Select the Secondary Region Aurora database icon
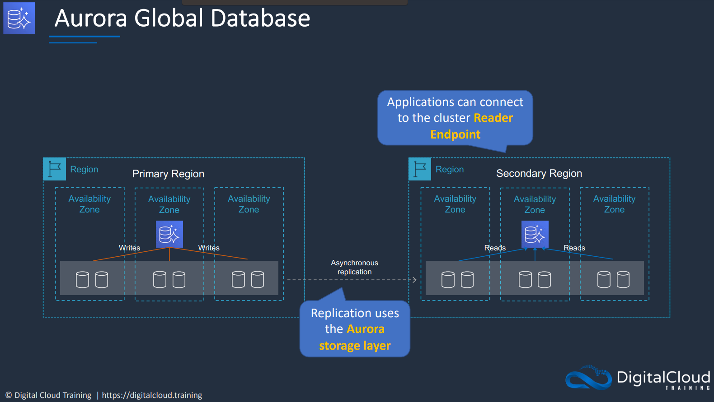 pos(535,234)
